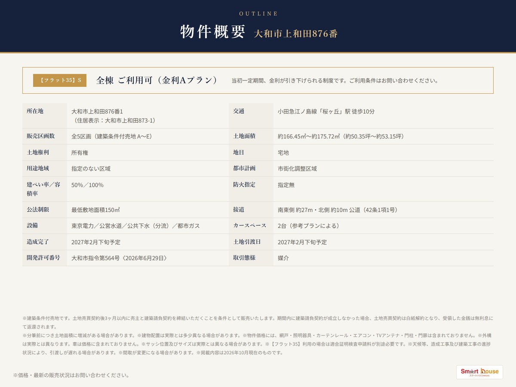Screen dimensions: 516x387
Task: Click the 設備 label
Action: point(32,226)
